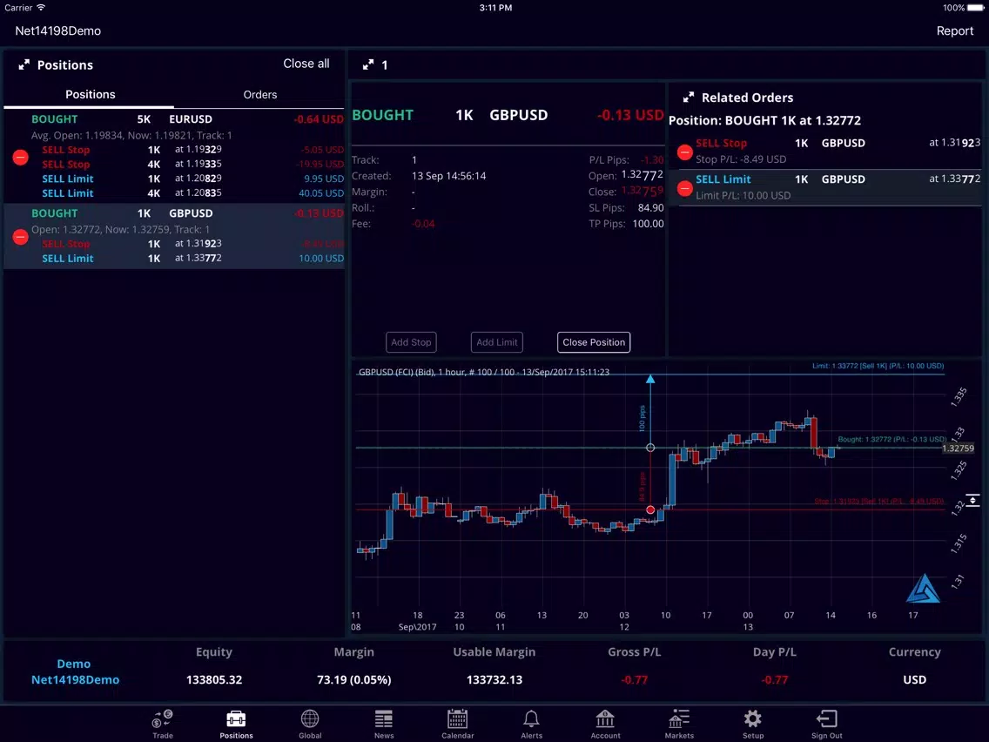
Task: Select the open price circle marker on chart
Action: (650, 448)
